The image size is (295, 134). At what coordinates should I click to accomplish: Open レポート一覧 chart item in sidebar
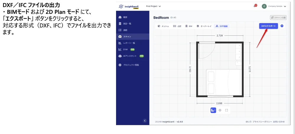133,43
